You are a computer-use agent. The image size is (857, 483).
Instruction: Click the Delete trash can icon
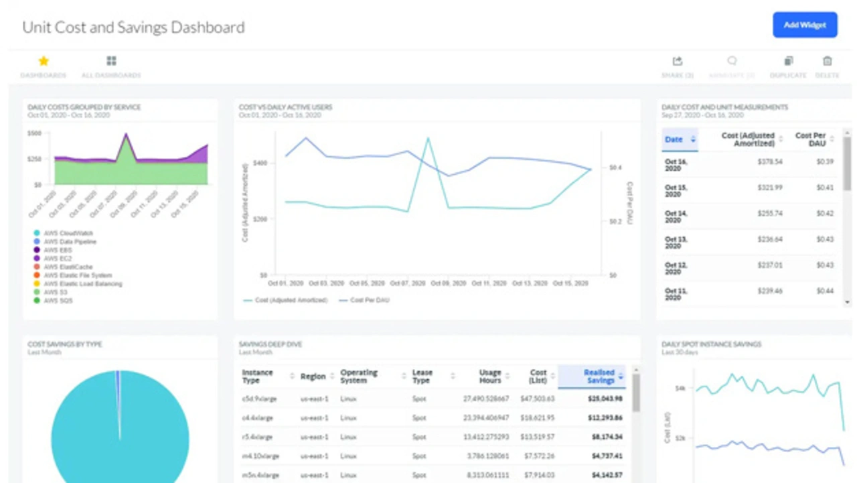coord(828,62)
